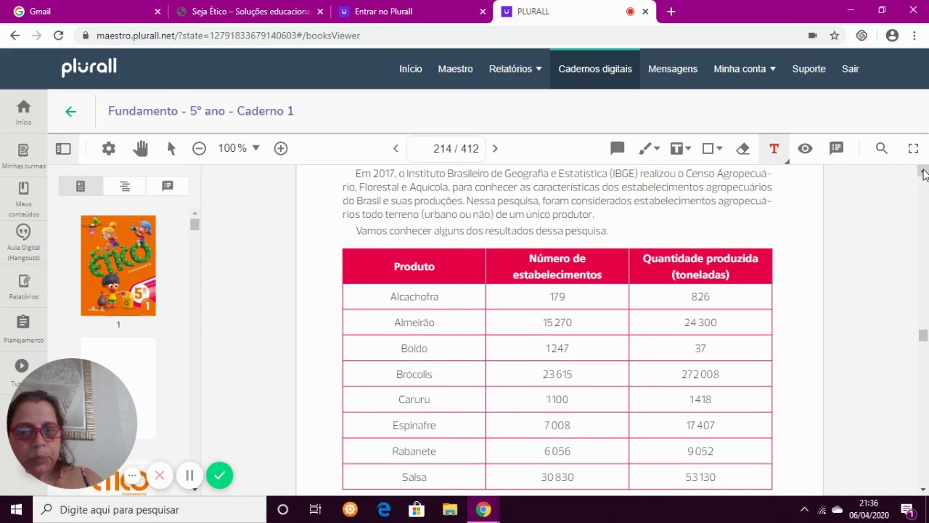
Task: Reload the page in Chrome
Action: [x=58, y=35]
